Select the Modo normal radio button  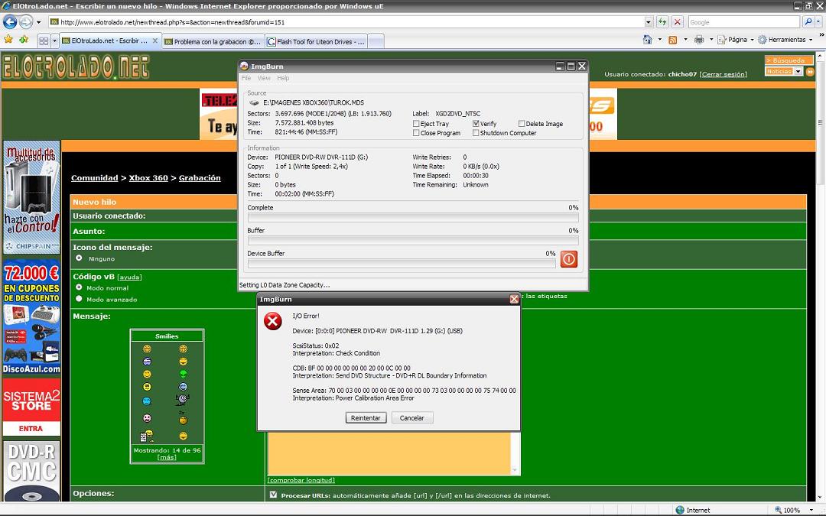coord(79,287)
